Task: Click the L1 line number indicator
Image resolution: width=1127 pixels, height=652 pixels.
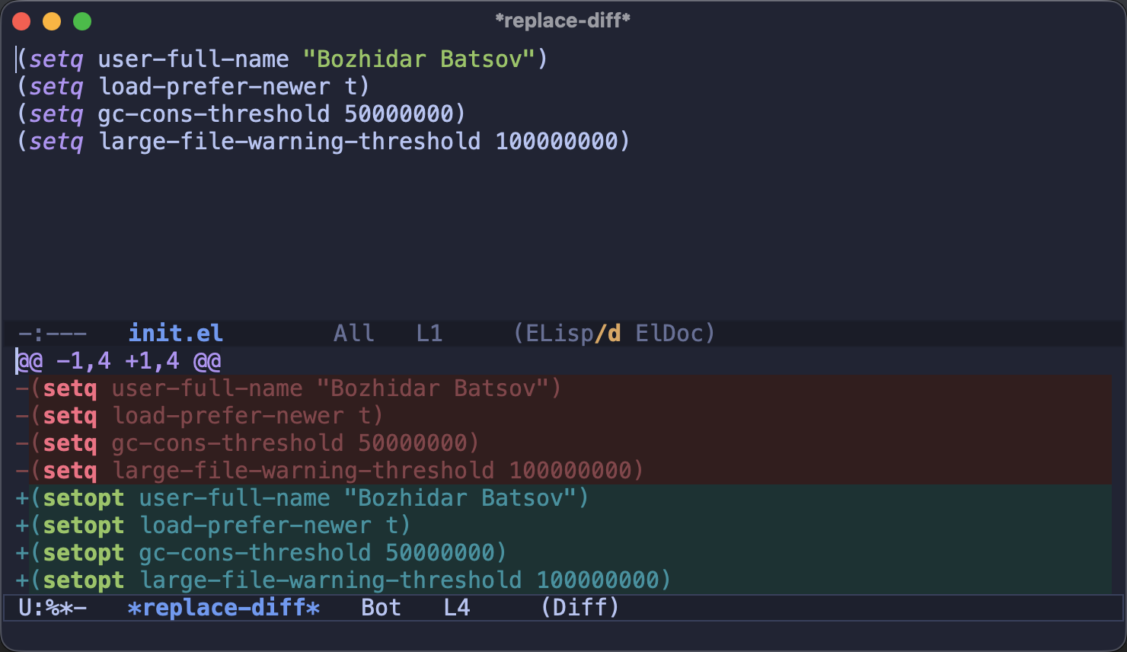Action: coord(429,333)
